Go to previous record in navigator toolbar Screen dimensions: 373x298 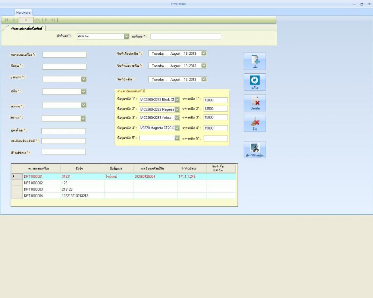tap(14, 20)
